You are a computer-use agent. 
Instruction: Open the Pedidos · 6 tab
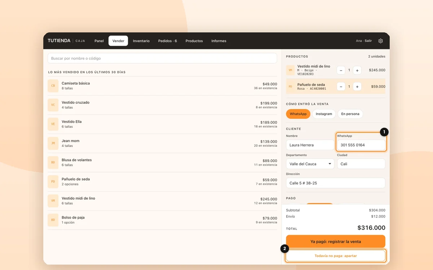pyautogui.click(x=167, y=41)
